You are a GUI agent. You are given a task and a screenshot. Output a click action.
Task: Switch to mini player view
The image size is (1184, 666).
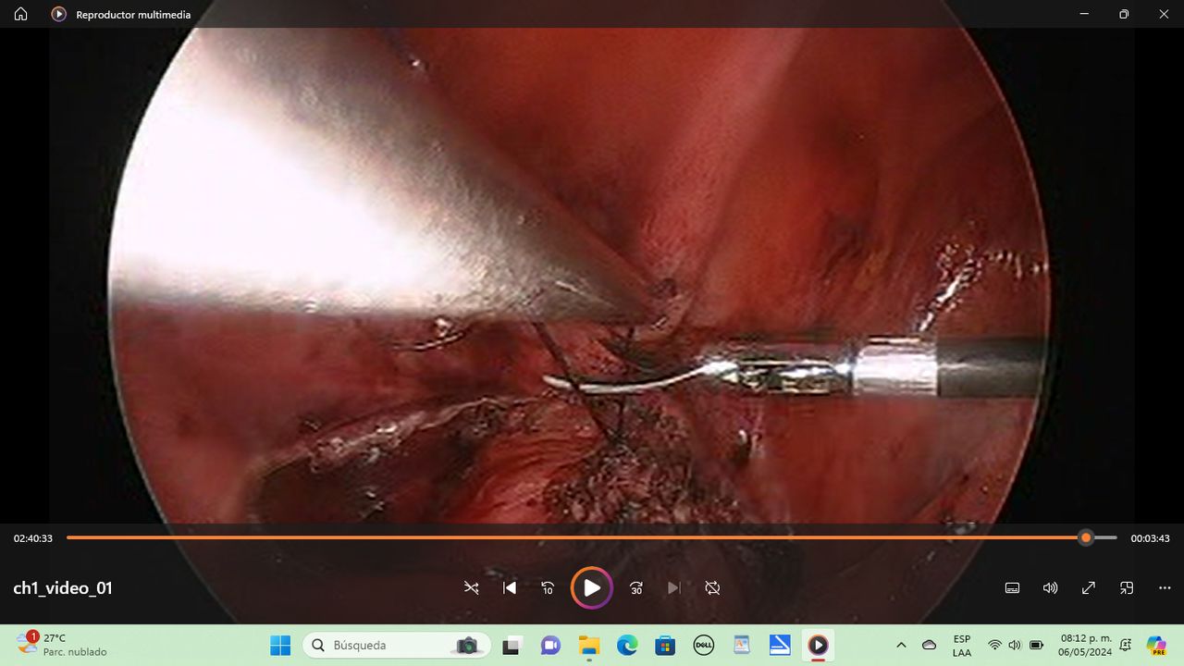(1127, 588)
